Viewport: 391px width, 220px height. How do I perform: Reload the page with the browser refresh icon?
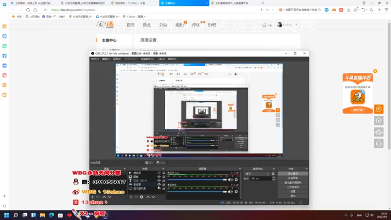click(x=28, y=10)
